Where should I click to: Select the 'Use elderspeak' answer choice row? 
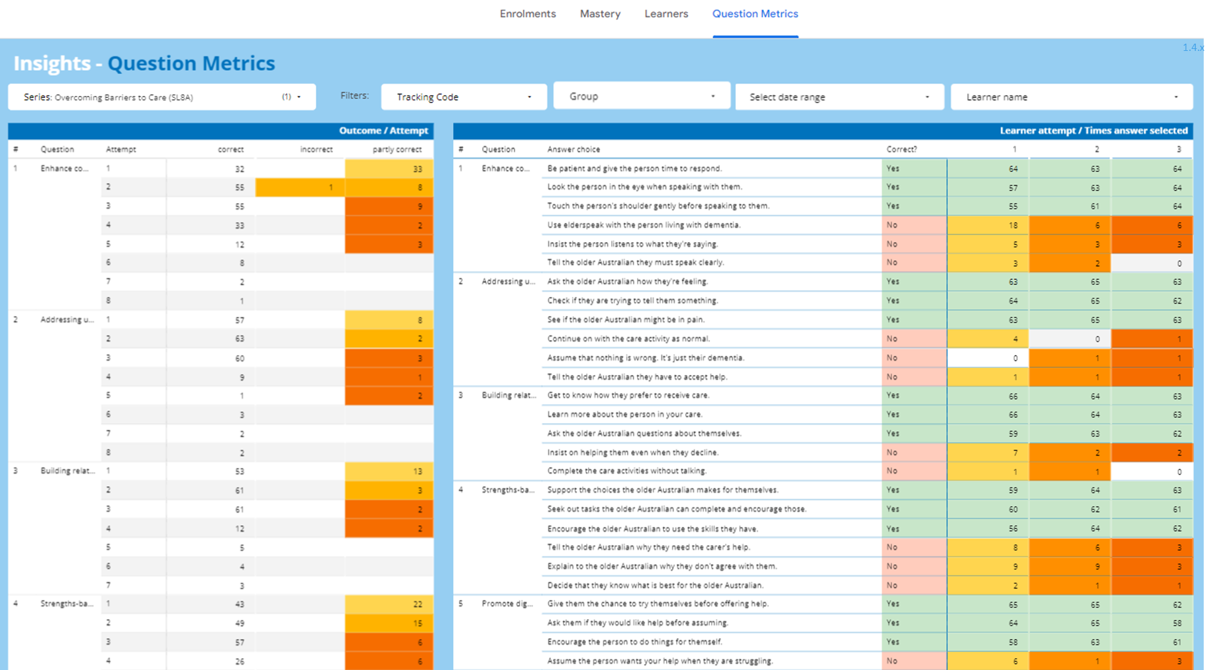click(644, 225)
